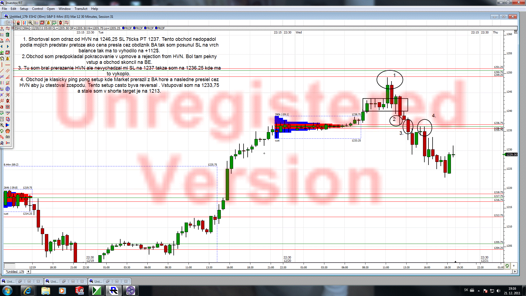Viewport: 526px width, 296px height.
Task: Click the camera snapshot icon in the palette
Action: click(8, 137)
